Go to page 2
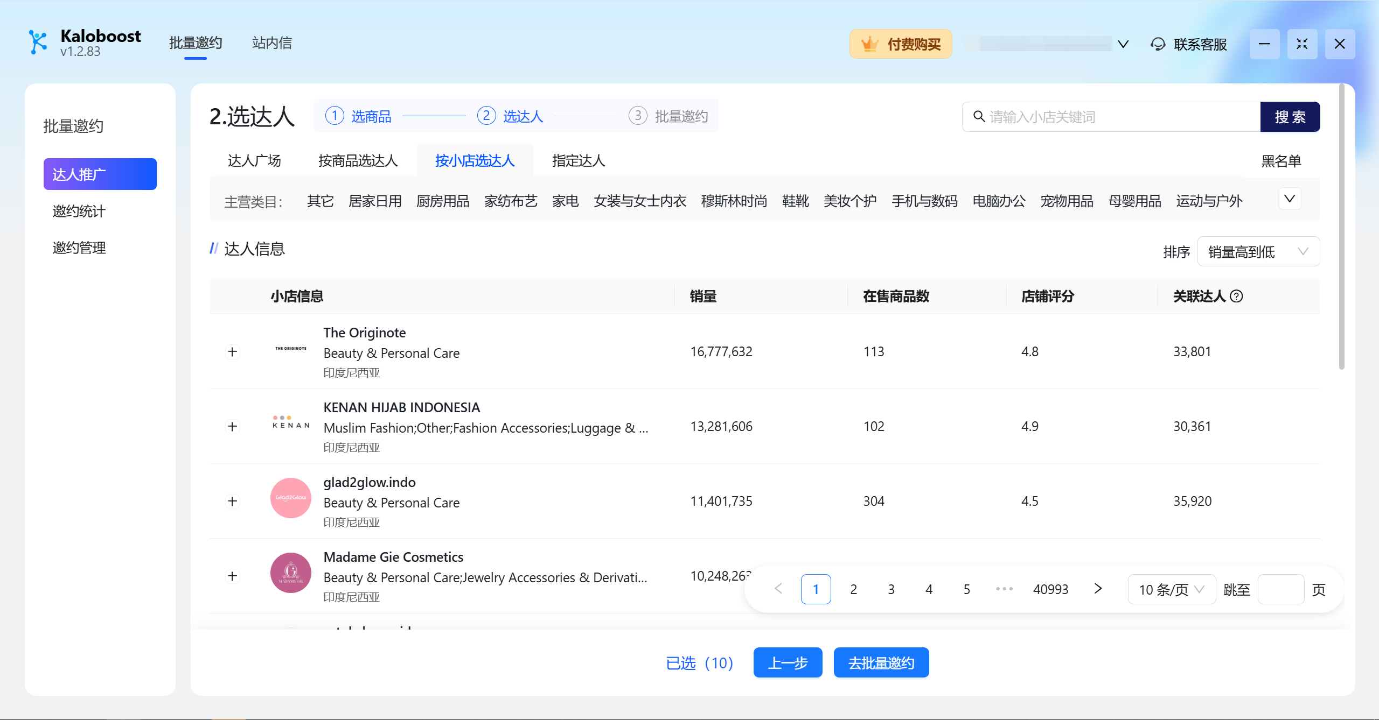The height and width of the screenshot is (720, 1379). pos(854,589)
